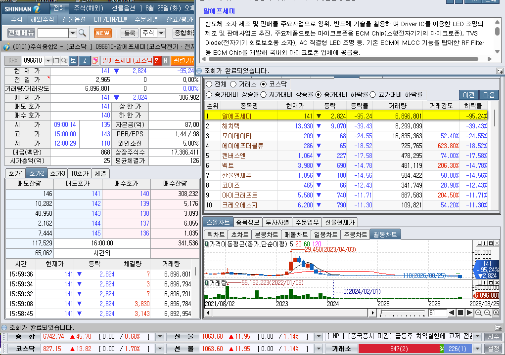Open the '주문체결' menu
This screenshot has width=505, height=355.
tap(146, 19)
